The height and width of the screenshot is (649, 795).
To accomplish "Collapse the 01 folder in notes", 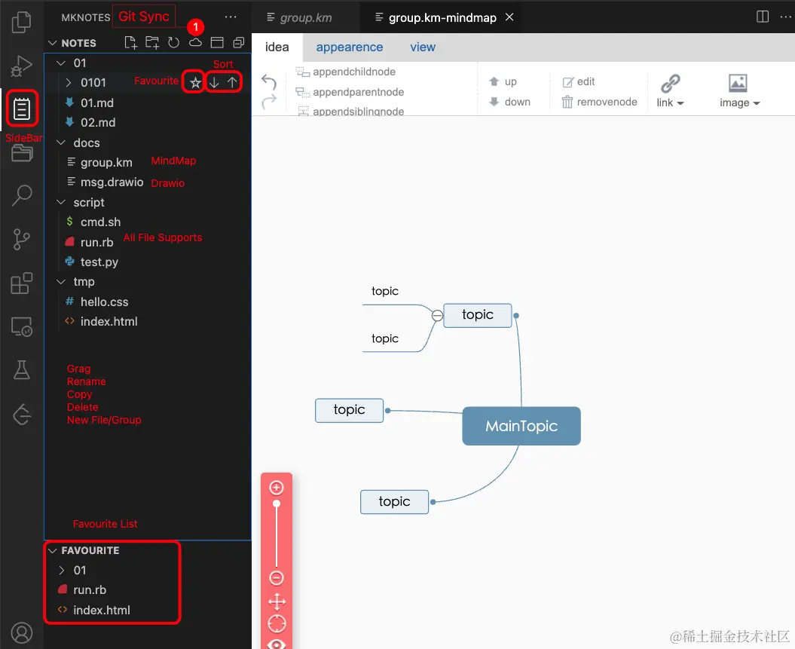I will coord(61,63).
